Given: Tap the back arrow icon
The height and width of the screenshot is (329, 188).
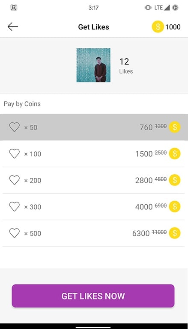Looking at the screenshot, I should click(12, 26).
